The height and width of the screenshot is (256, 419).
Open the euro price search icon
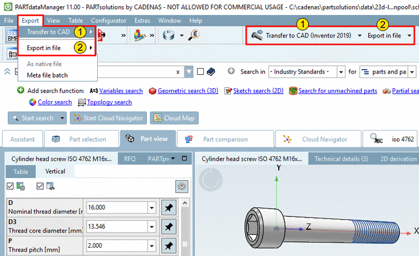pos(194,35)
